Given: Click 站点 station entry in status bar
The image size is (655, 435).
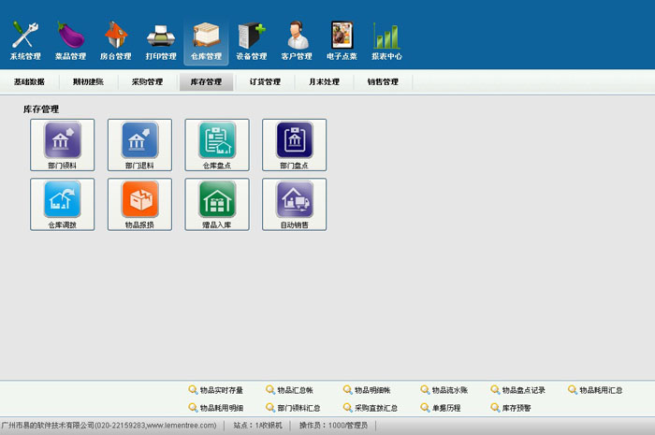Looking at the screenshot, I should [x=257, y=426].
